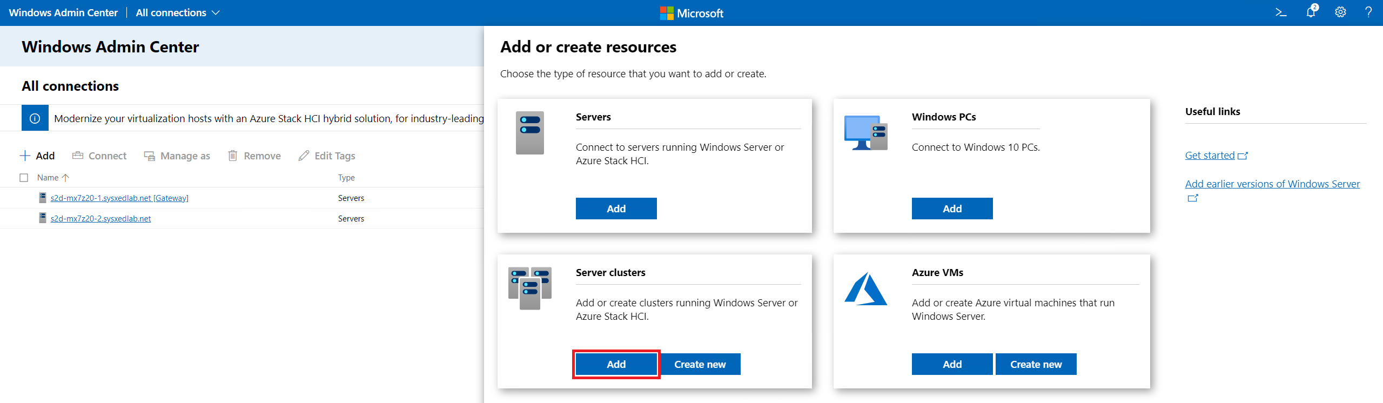Click Add in the connections toolbar
Image resolution: width=1383 pixels, height=403 pixels.
coord(37,156)
